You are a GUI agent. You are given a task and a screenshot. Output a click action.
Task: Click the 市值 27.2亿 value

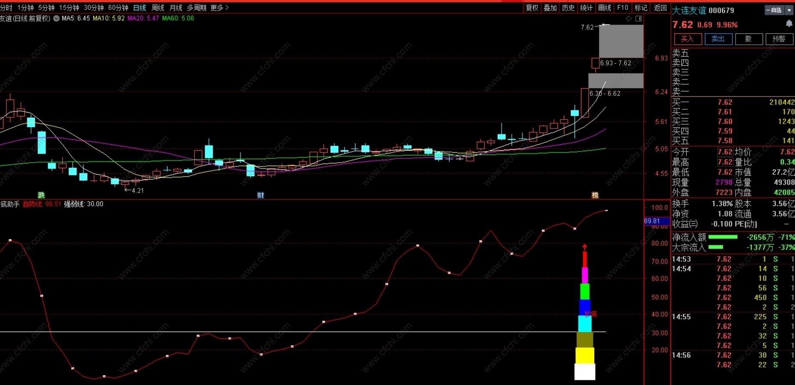783,172
